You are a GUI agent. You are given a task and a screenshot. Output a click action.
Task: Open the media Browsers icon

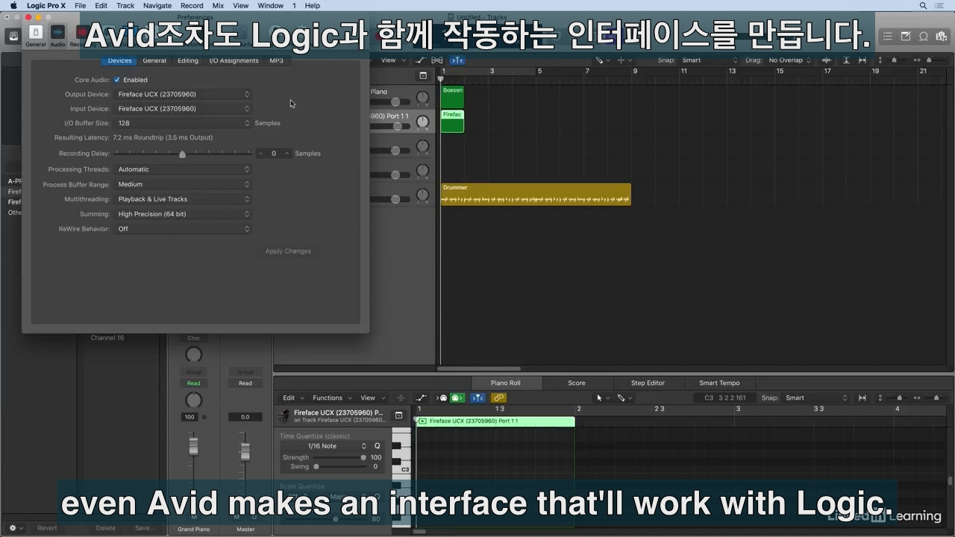[942, 36]
